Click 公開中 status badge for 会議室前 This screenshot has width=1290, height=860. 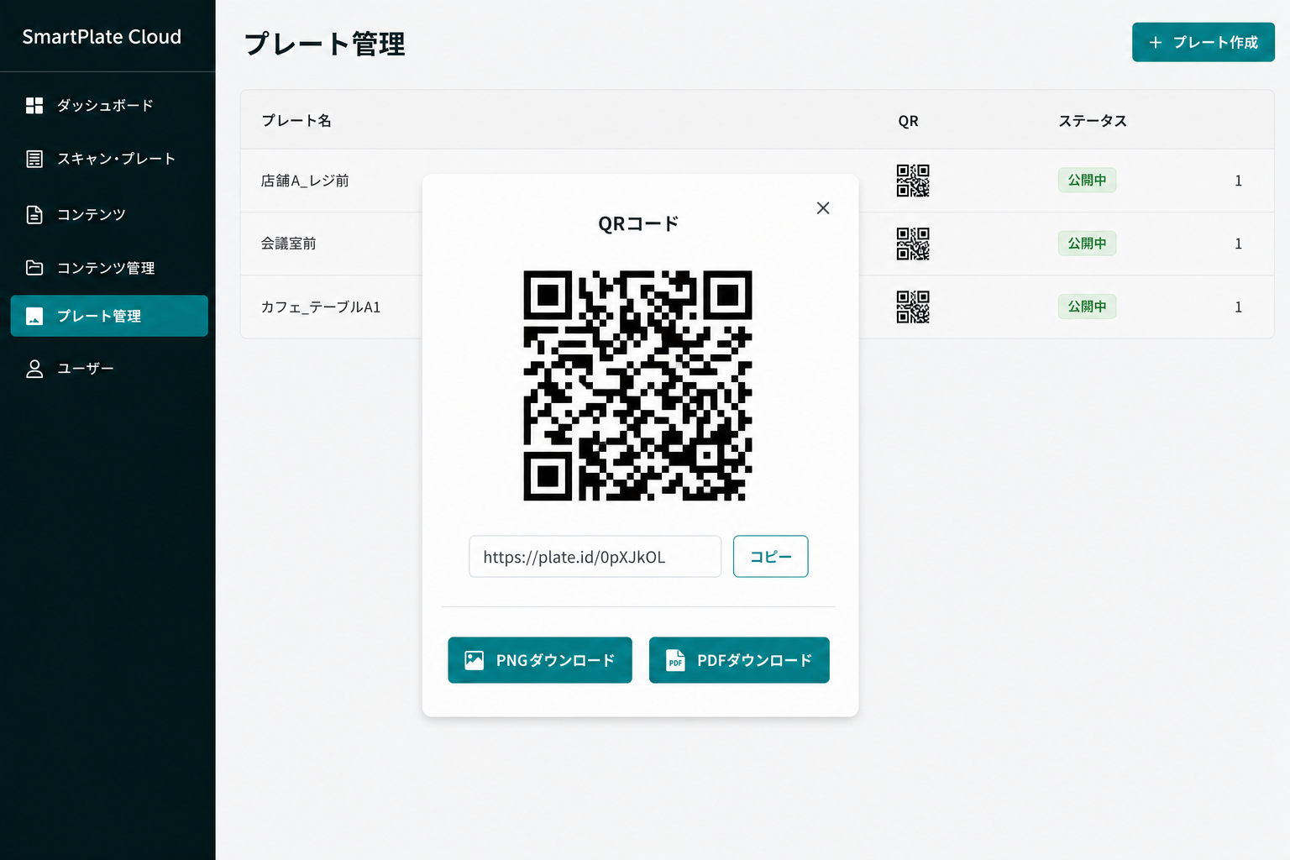pos(1087,244)
